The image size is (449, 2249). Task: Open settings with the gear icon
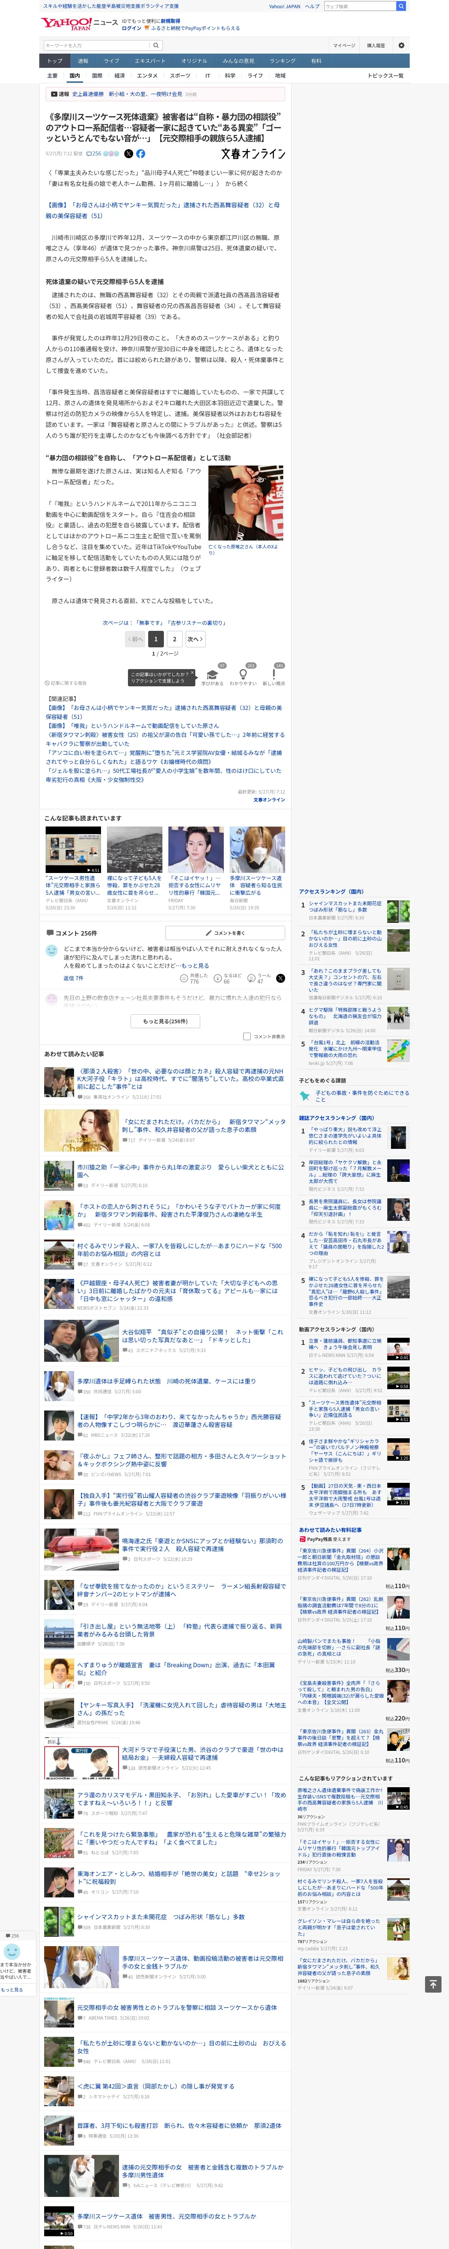point(401,45)
